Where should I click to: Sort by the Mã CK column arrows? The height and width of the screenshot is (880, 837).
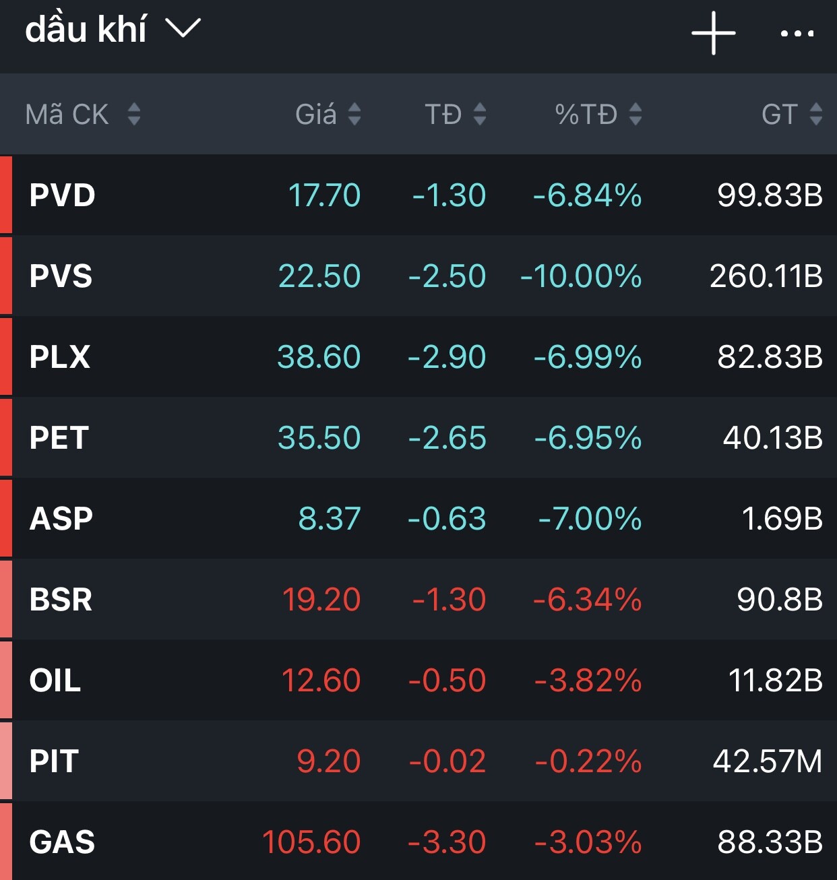click(x=134, y=114)
